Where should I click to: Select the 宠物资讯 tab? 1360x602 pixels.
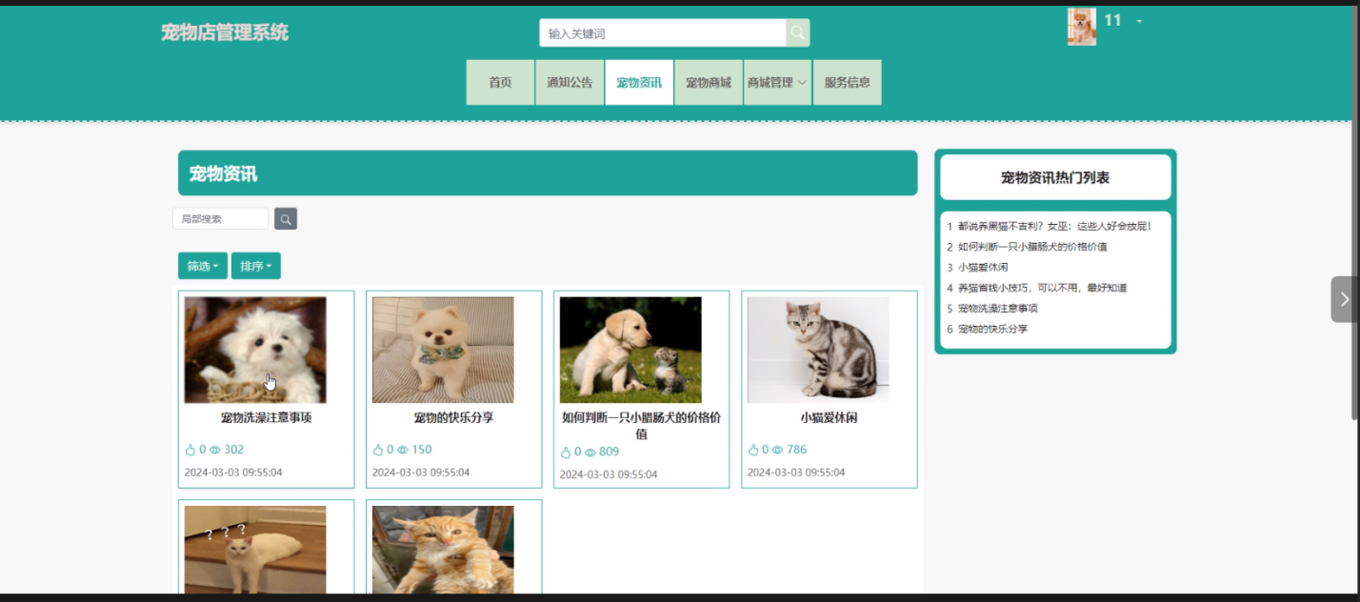coord(639,82)
